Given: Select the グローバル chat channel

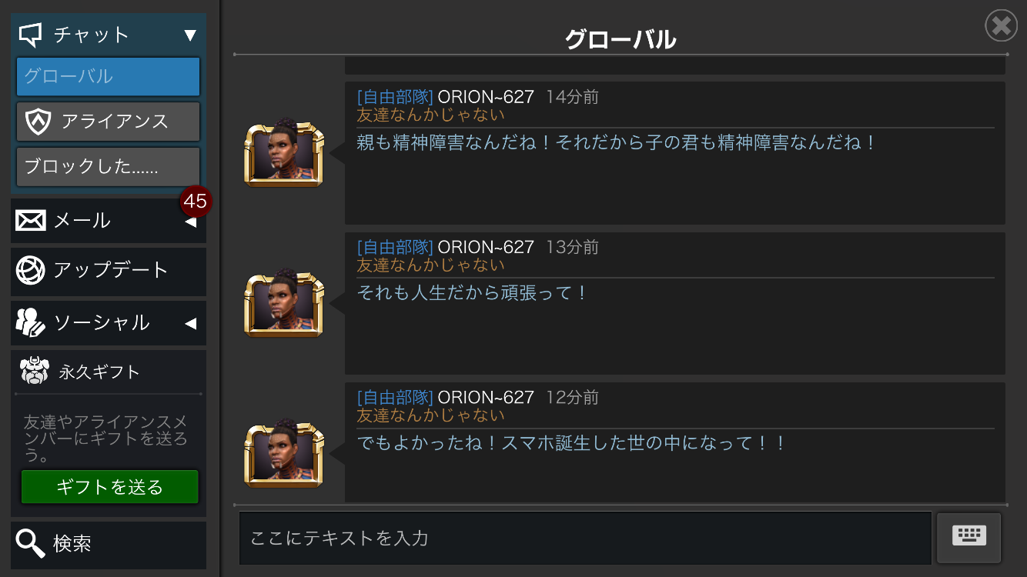Looking at the screenshot, I should pos(109,77).
